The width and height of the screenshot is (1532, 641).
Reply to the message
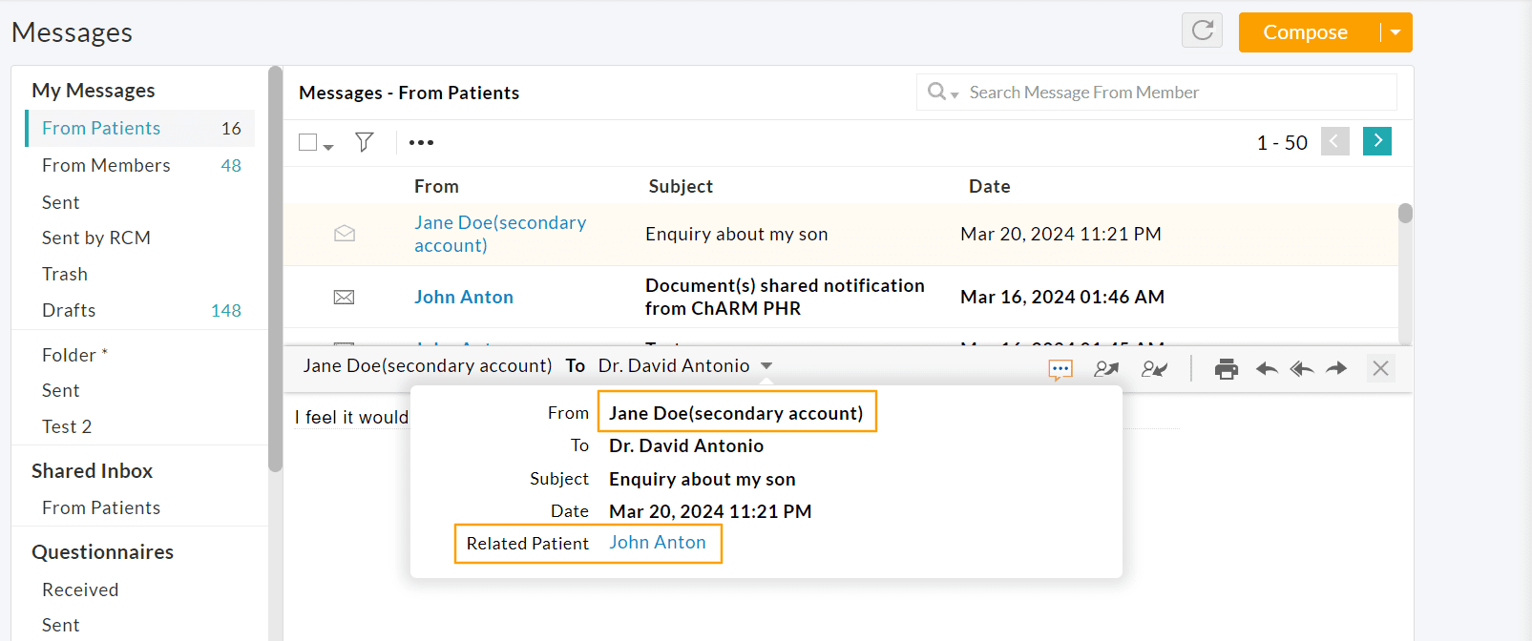(1267, 367)
